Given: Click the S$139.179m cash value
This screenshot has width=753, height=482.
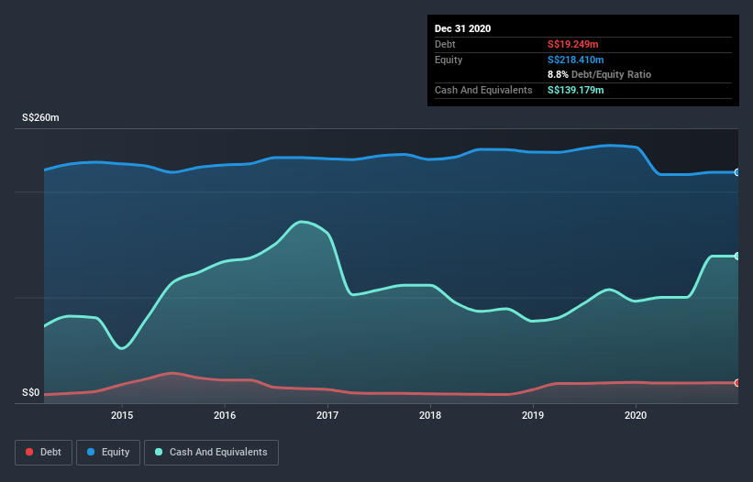Looking at the screenshot, I should click(x=576, y=90).
